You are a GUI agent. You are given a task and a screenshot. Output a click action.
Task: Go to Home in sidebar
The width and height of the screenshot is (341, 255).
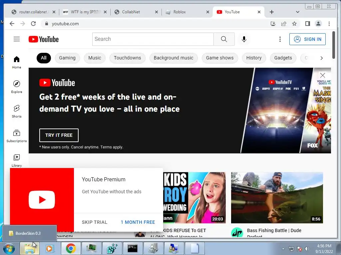[17, 62]
